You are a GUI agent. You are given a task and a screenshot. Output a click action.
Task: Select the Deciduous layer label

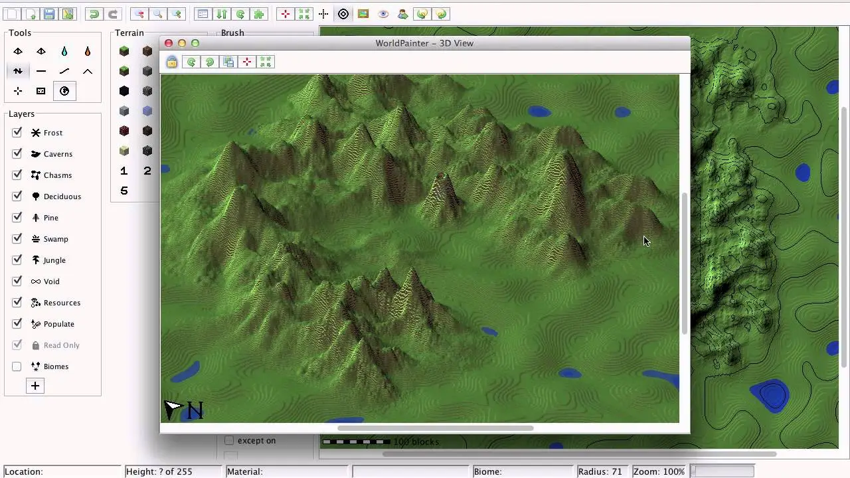click(62, 197)
